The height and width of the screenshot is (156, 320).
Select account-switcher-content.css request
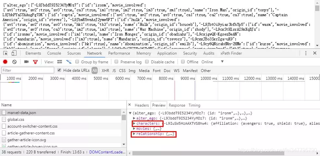61,126
